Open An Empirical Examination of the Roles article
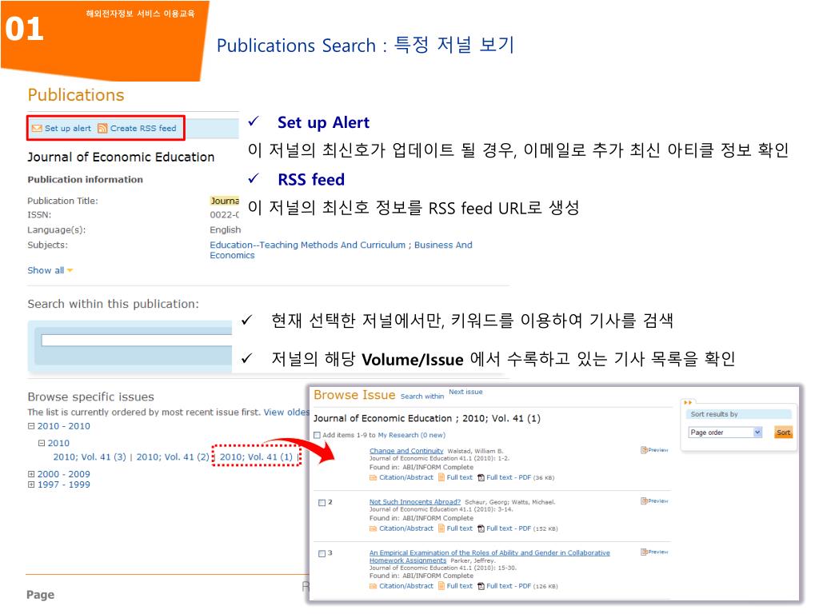 489,556
